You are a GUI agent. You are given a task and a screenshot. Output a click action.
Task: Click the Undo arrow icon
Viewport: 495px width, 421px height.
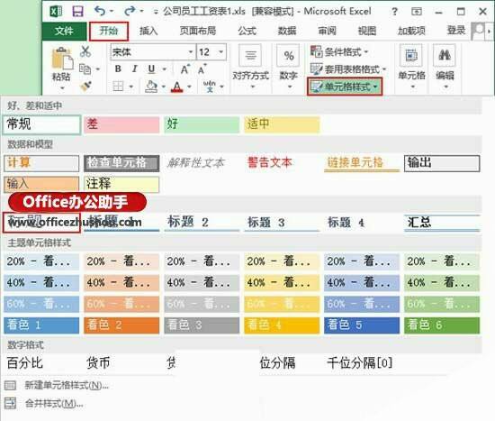100,12
